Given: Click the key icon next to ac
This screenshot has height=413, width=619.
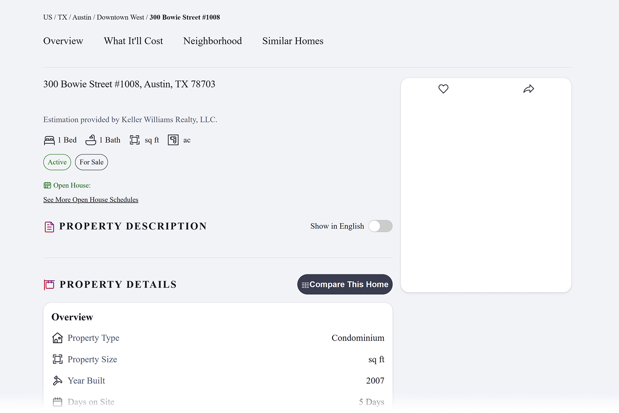Looking at the screenshot, I should [174, 140].
